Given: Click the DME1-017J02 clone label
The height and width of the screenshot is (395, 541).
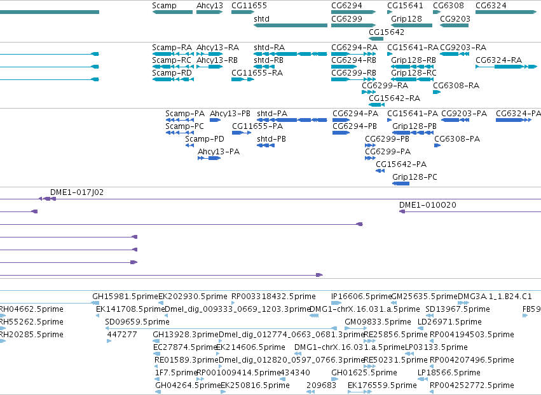Looking at the screenshot, I should click(x=76, y=192).
